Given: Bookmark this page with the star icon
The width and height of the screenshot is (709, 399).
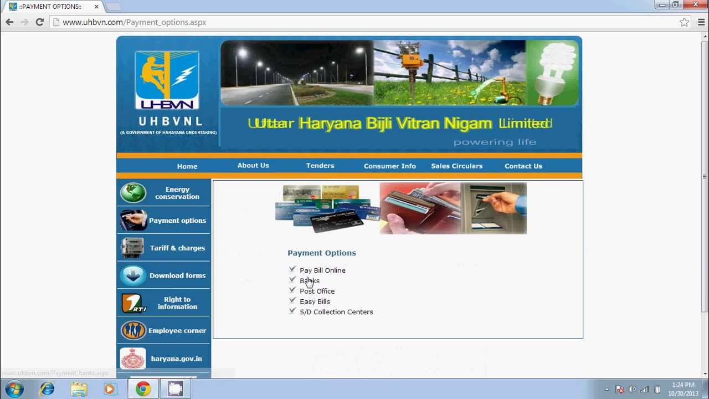Looking at the screenshot, I should click(x=685, y=22).
